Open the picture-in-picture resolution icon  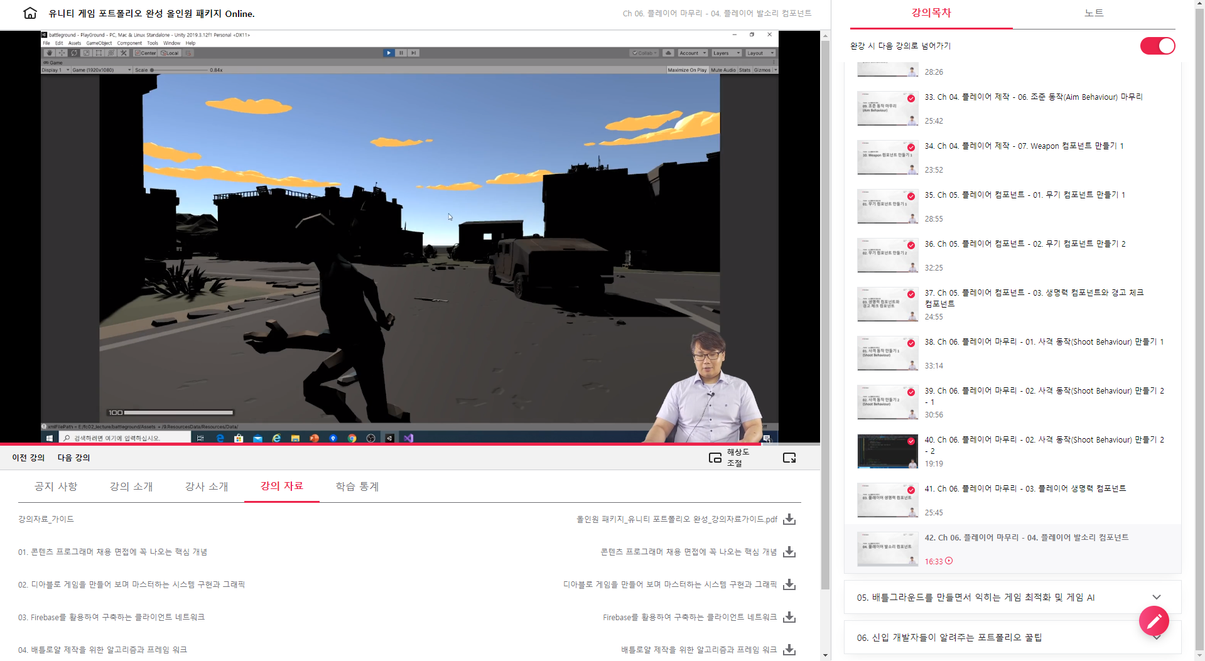click(715, 458)
